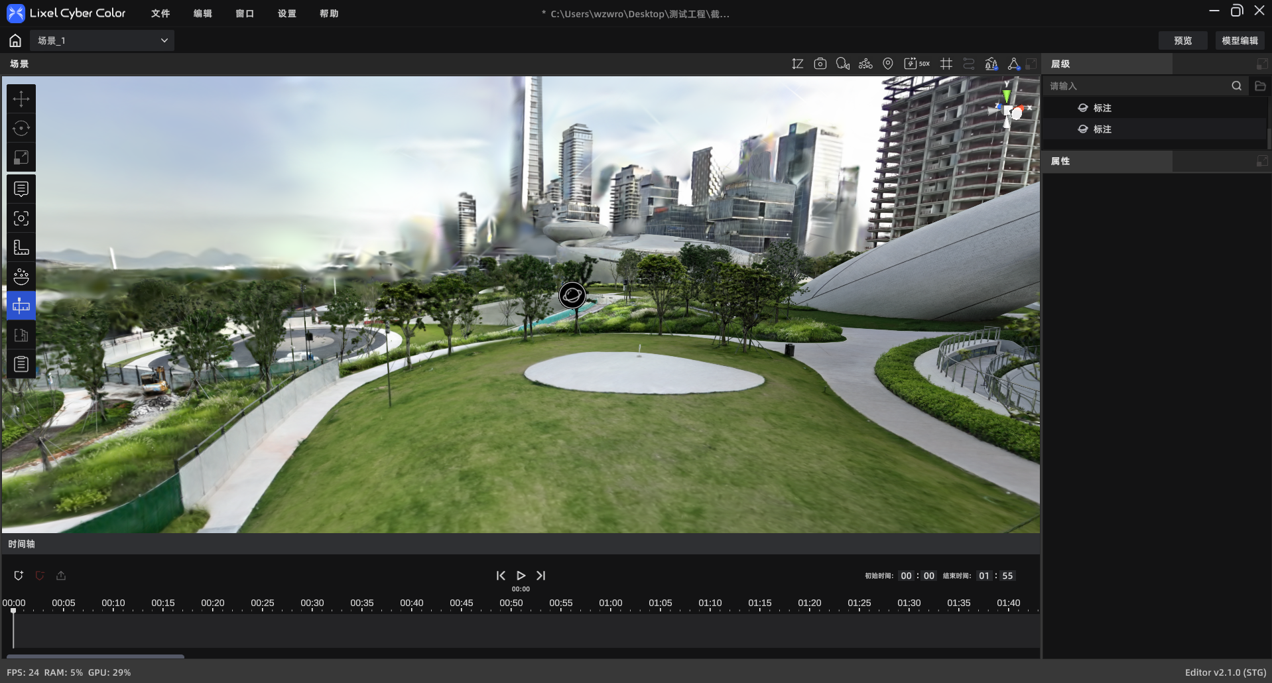Click the 模型编辑 button
Screen dimensions: 1272x683
(1240, 40)
